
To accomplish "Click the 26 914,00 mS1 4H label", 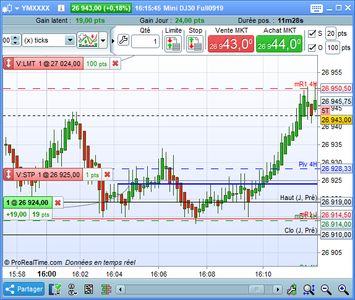I will pyautogui.click(x=336, y=224).
